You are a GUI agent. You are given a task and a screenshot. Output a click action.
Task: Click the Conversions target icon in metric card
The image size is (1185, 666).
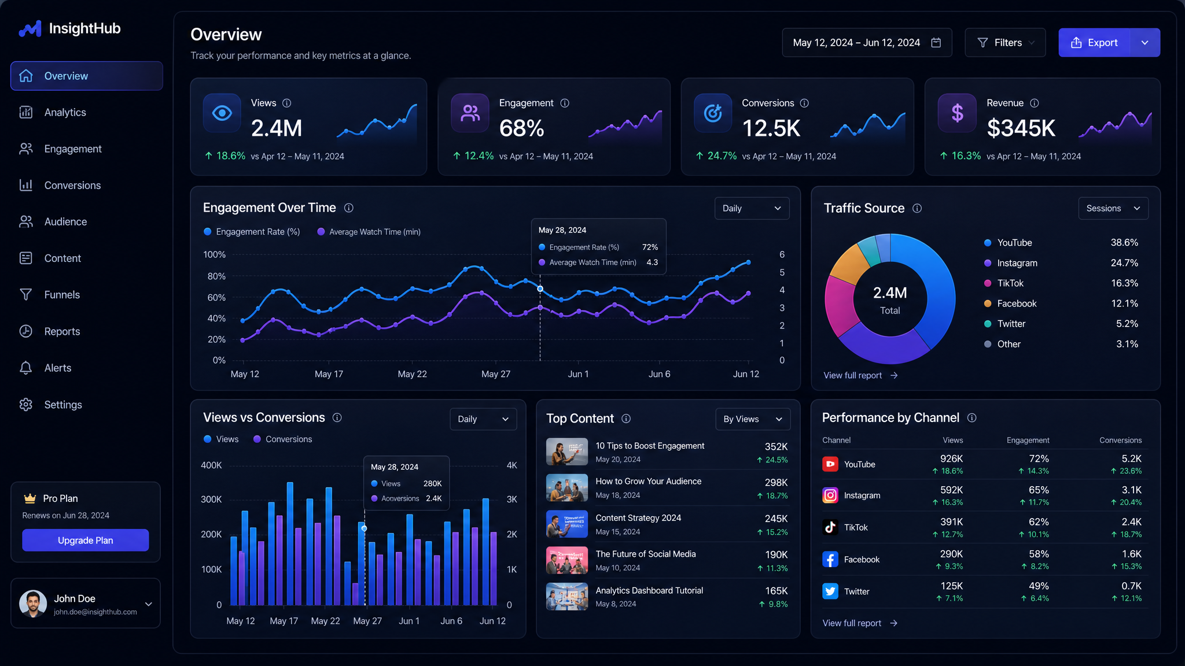click(x=713, y=113)
